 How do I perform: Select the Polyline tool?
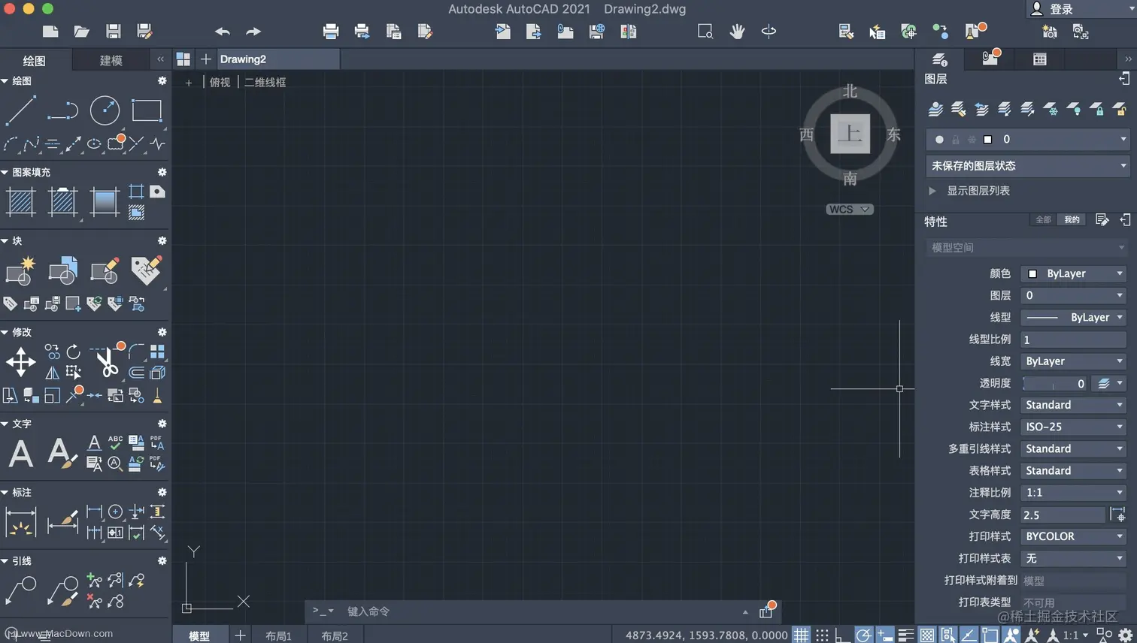62,110
